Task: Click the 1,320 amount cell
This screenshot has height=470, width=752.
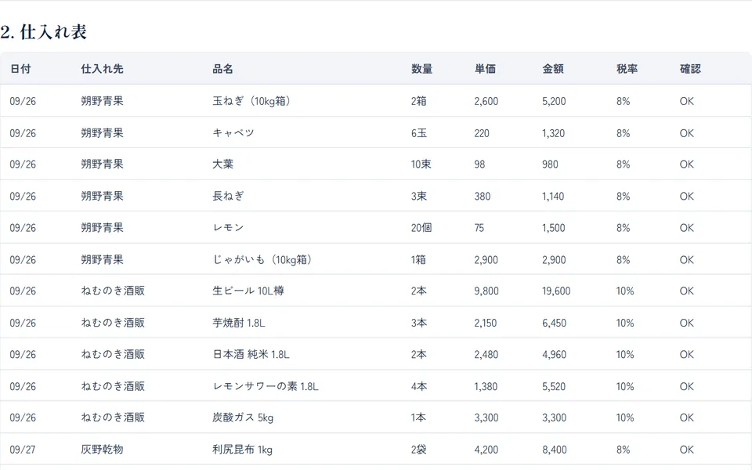Action: click(x=554, y=133)
